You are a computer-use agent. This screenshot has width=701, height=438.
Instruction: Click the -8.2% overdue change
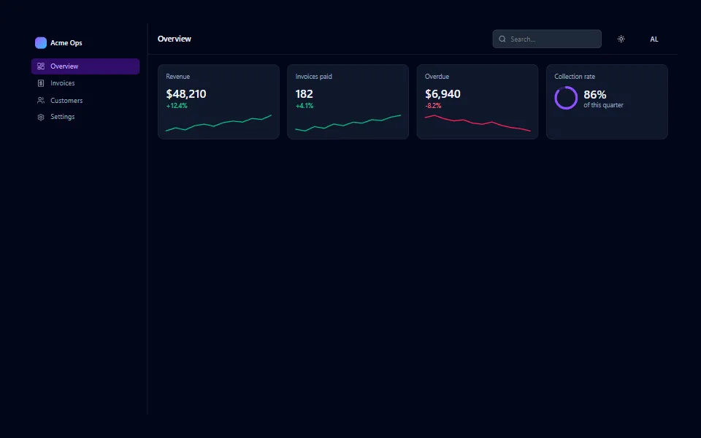coord(433,106)
